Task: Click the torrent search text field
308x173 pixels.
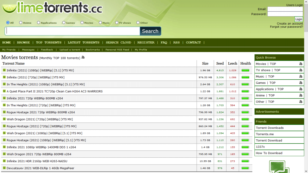Action: tap(72, 31)
